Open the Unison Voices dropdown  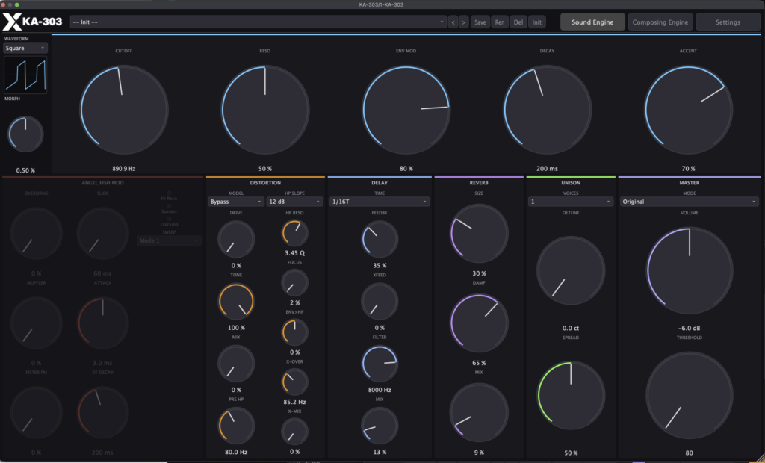point(570,202)
